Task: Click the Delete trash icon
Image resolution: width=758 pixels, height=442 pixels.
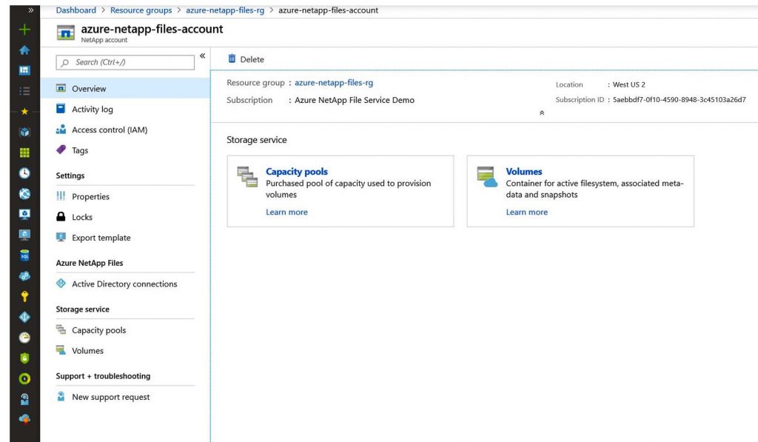Action: (232, 59)
